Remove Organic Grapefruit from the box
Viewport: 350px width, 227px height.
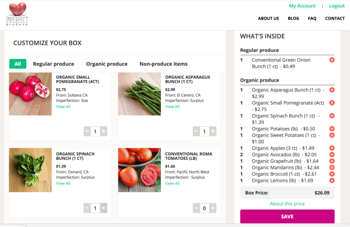tap(332, 161)
